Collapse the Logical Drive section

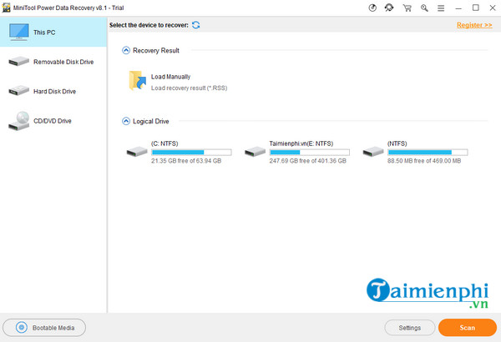(x=126, y=121)
